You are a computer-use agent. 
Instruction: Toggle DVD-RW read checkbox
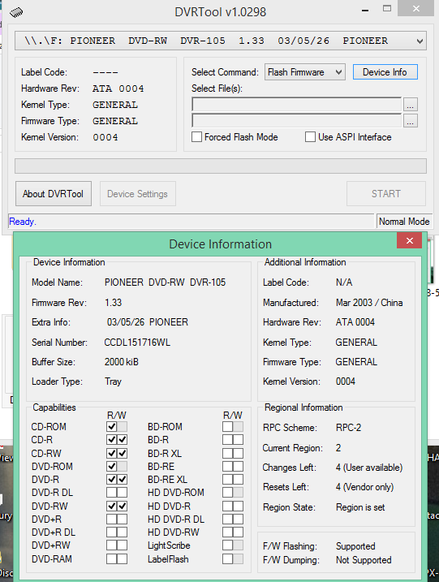click(112, 506)
